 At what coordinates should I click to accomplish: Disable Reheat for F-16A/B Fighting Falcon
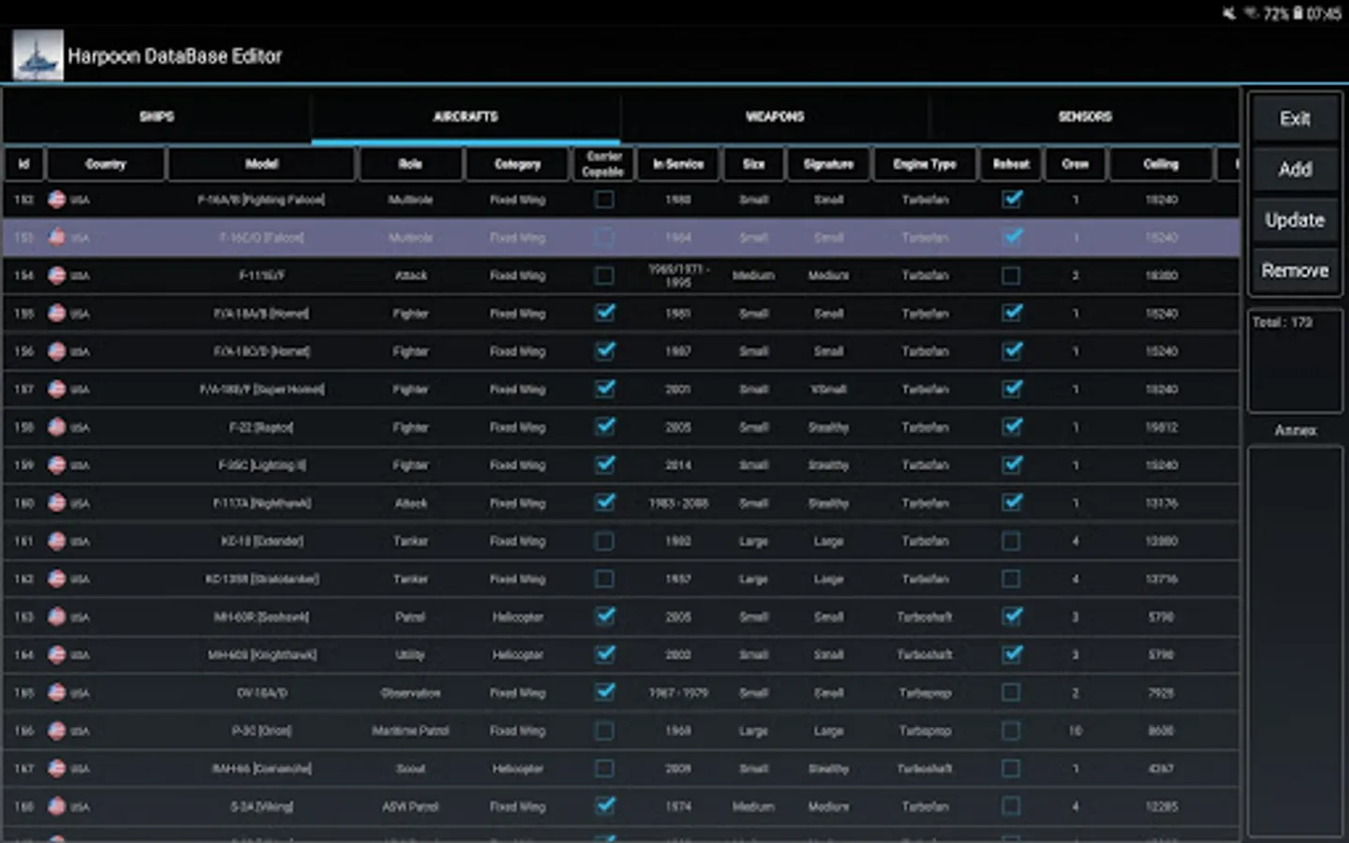click(1012, 200)
